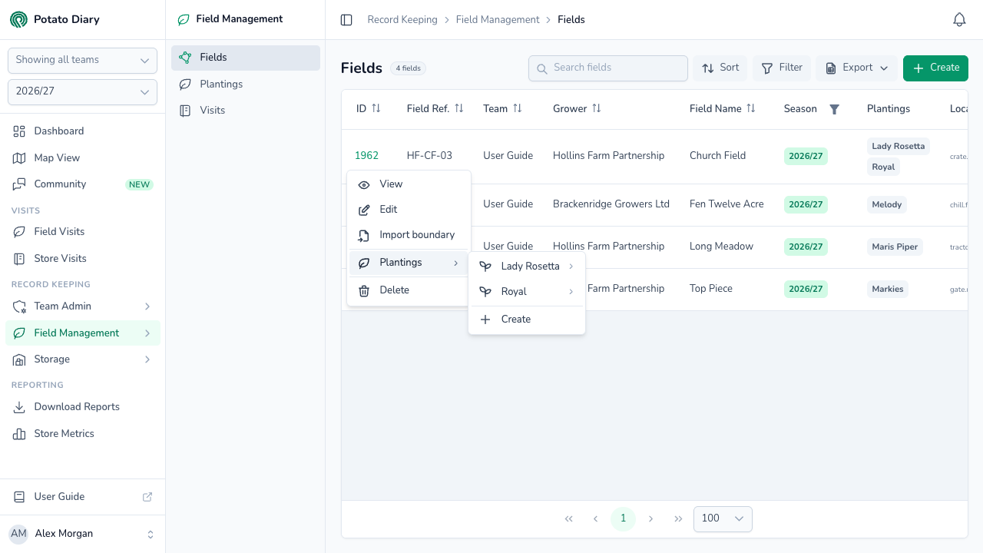
Task: Sort by Field Ref. column arrows
Action: pyautogui.click(x=458, y=108)
